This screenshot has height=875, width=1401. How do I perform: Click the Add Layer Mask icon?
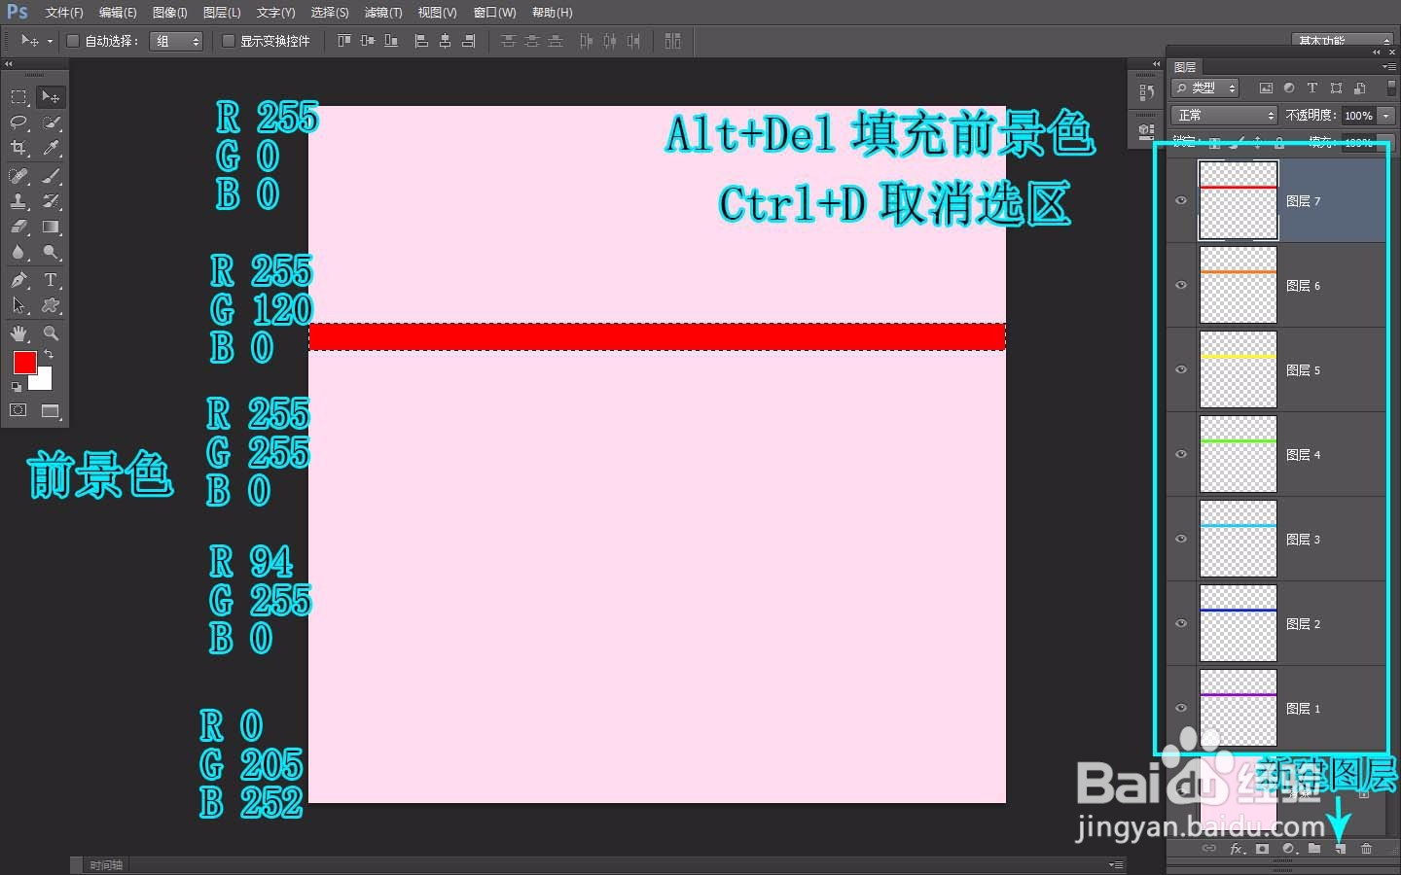click(1261, 849)
